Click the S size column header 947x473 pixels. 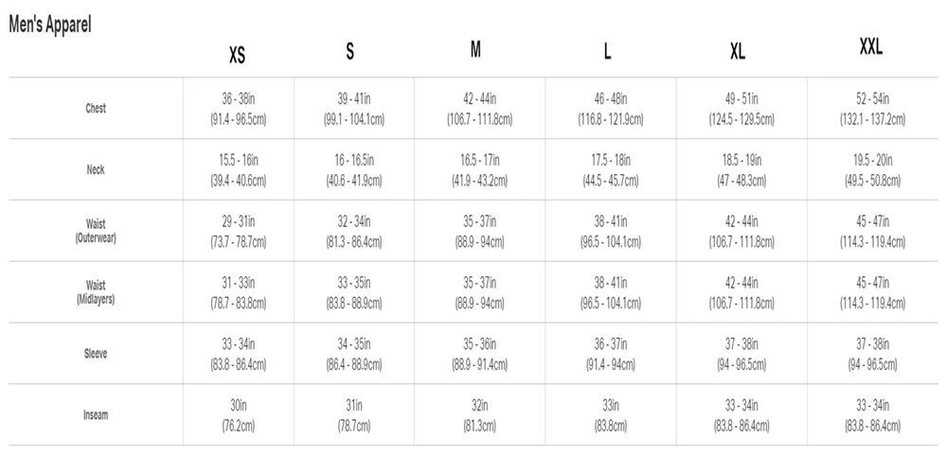point(350,52)
